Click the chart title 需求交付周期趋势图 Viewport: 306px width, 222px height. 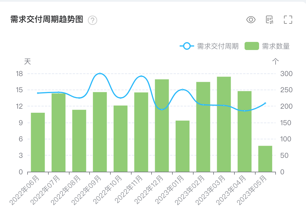click(x=47, y=19)
